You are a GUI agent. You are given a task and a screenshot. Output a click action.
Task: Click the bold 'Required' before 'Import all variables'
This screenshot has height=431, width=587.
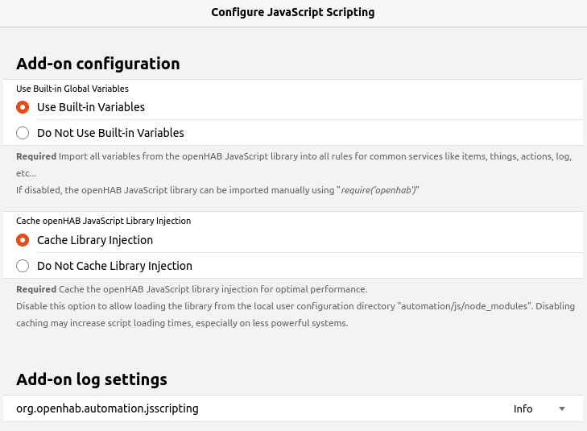coord(36,156)
